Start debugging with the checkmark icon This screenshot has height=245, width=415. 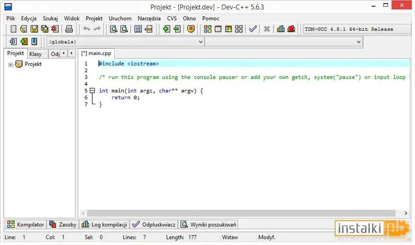click(253, 29)
